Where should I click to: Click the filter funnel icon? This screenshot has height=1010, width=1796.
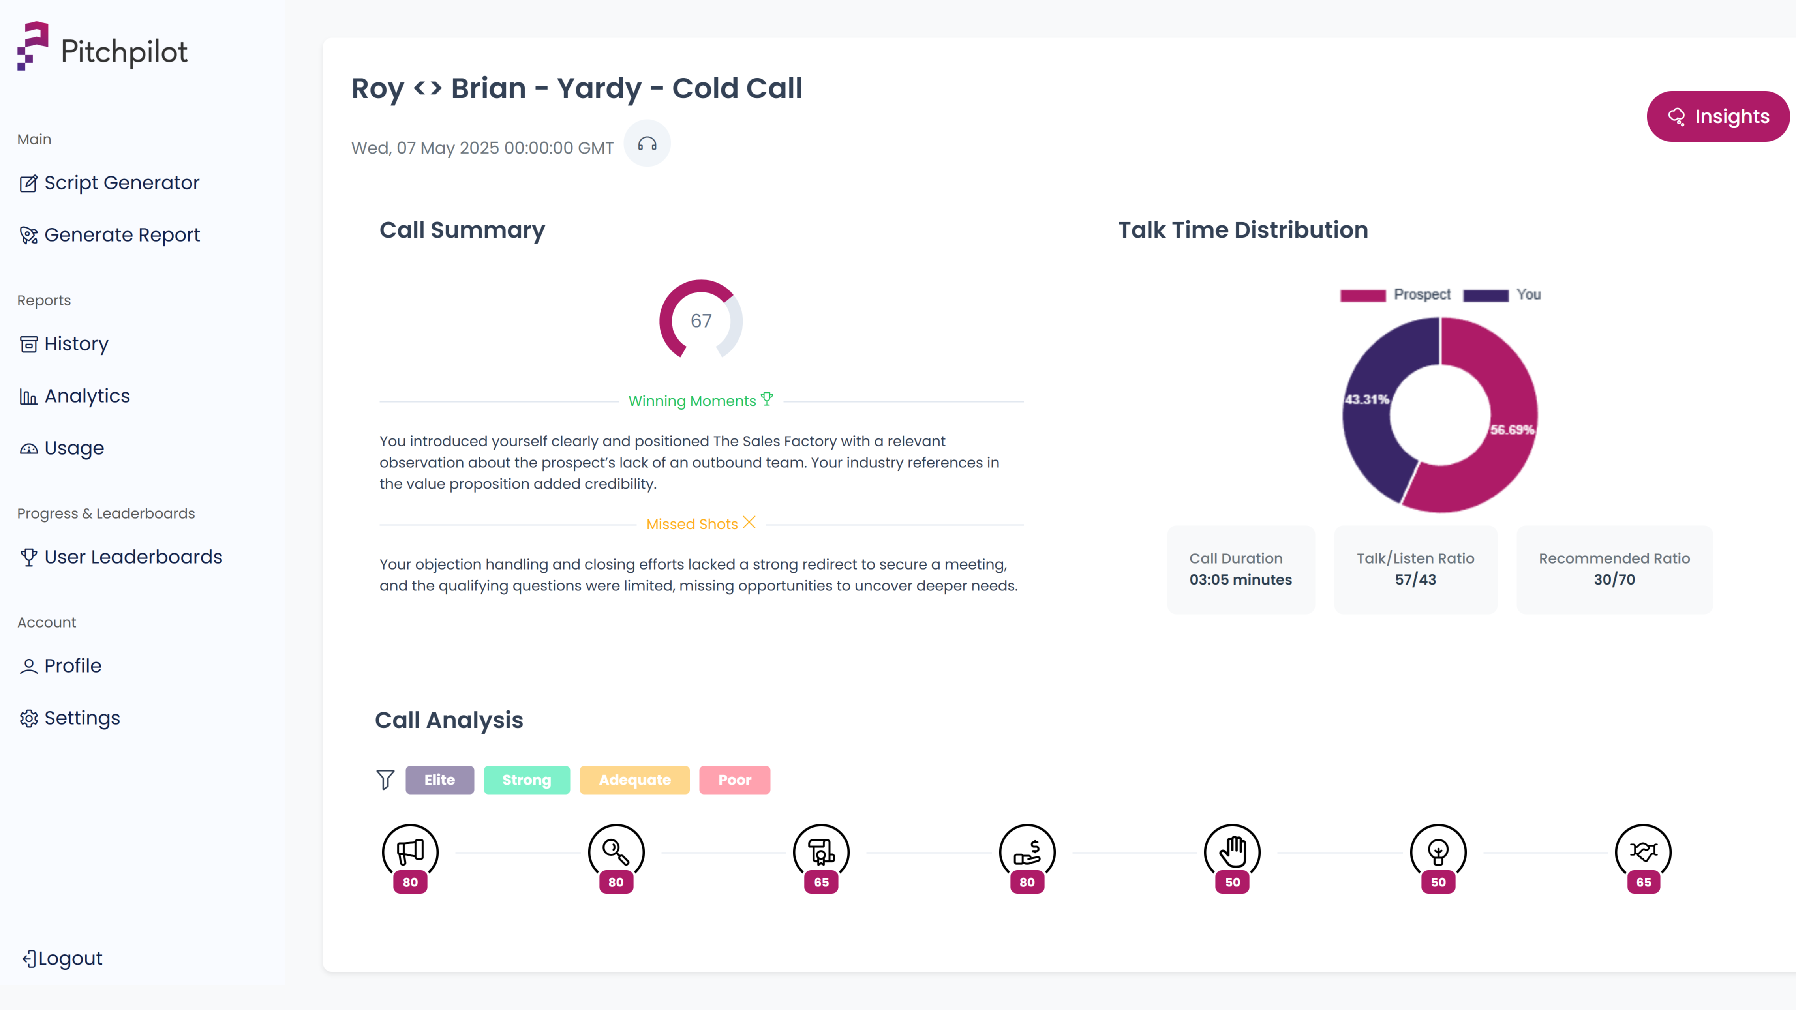click(385, 779)
